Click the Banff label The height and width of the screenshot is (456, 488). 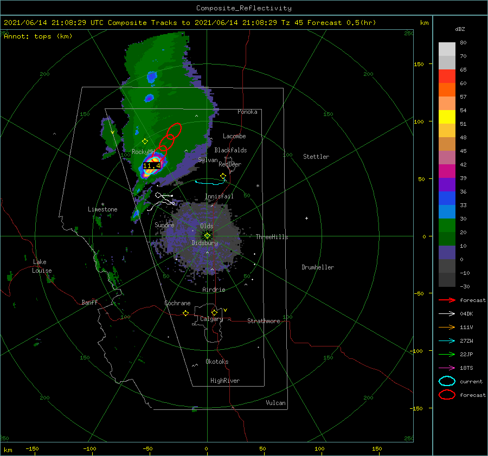[x=89, y=302]
